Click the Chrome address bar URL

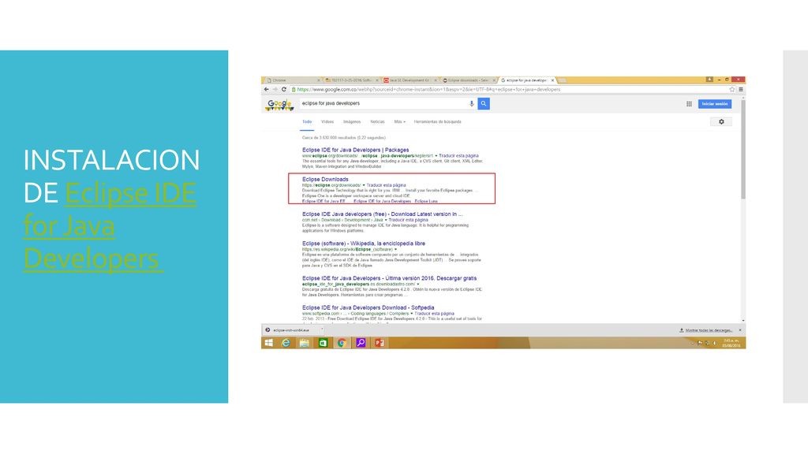coord(428,90)
